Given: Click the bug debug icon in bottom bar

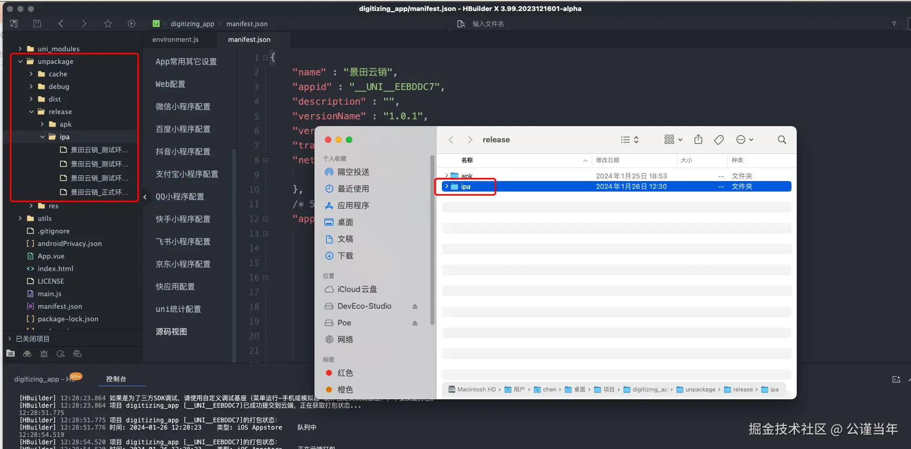Looking at the screenshot, I should [44, 354].
